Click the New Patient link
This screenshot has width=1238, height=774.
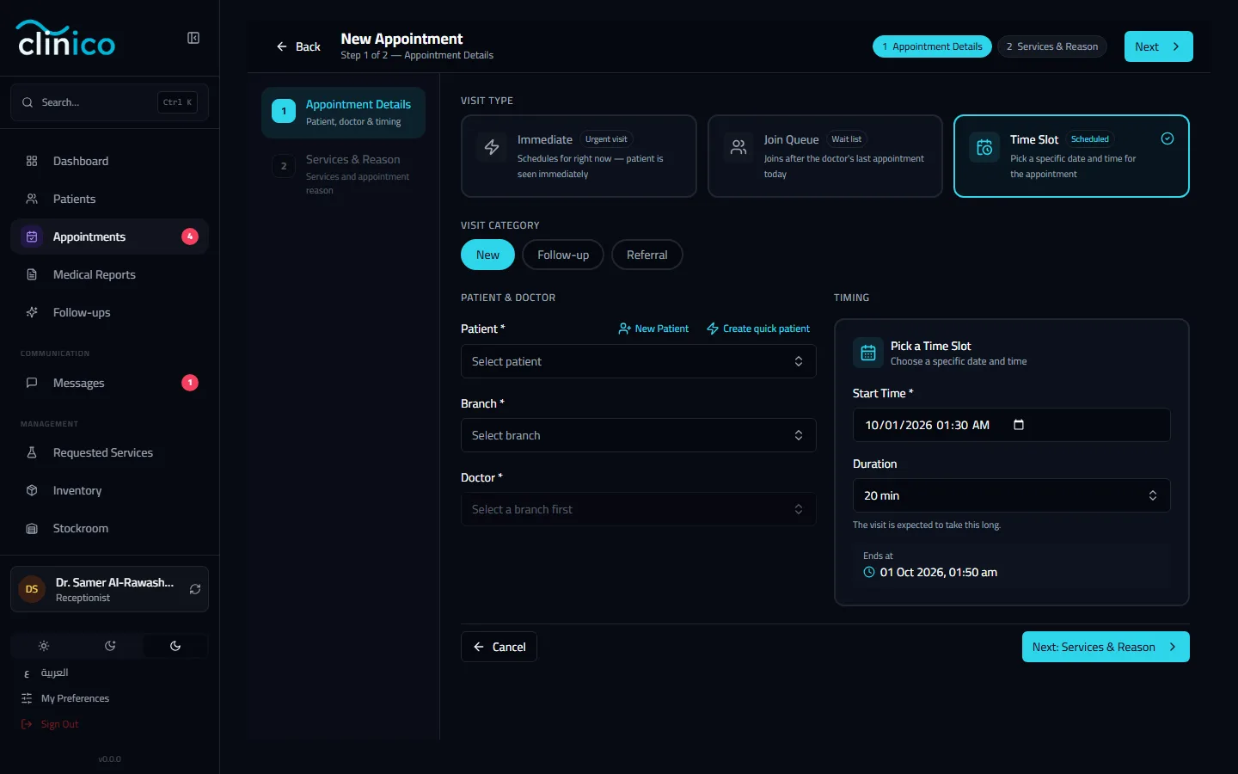click(x=653, y=329)
